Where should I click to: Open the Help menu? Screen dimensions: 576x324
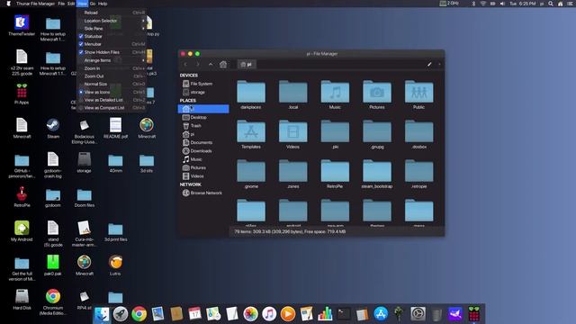tap(103, 4)
